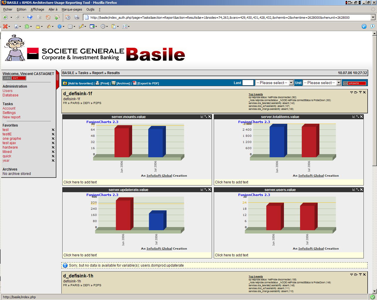Expand the Information toolbar dropdown arrow
Screen dimensions: 377x300
[x=63, y=27]
